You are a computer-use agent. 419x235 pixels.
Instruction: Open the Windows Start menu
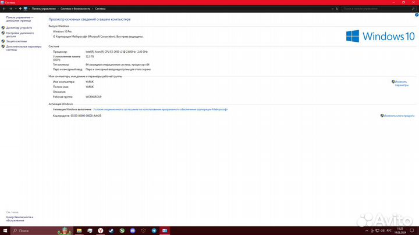(x=5, y=230)
